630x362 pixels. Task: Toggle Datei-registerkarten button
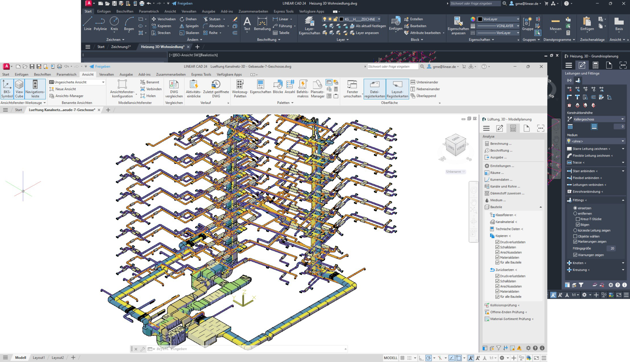(374, 89)
